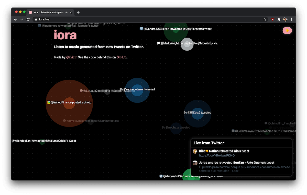The width and height of the screenshot is (307, 195).
Task: Click the speech icon beside @LizLaux2
Action: [x=81, y=91]
